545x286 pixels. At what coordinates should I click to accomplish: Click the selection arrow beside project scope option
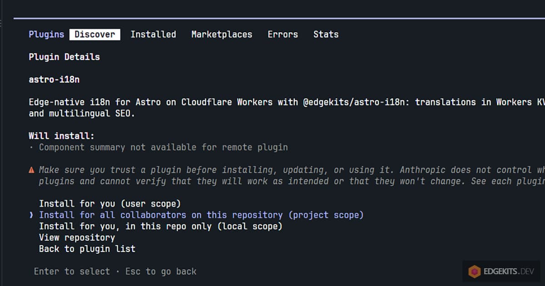tap(31, 215)
